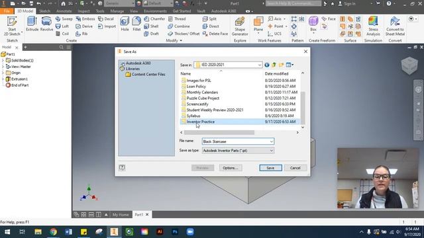Viewport: 424px width, 238px height.
Task: Open Word from the taskbar
Action: pyautogui.click(x=68, y=232)
